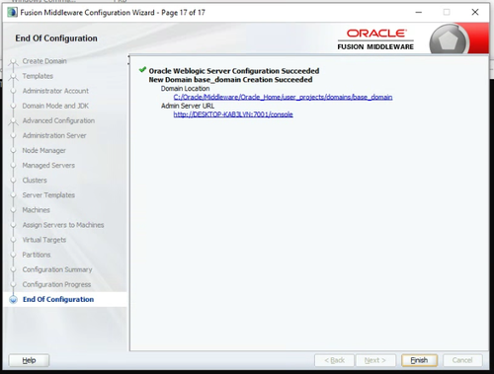Image resolution: width=494 pixels, height=374 pixels.
Task: Click the Next button
Action: click(x=374, y=360)
